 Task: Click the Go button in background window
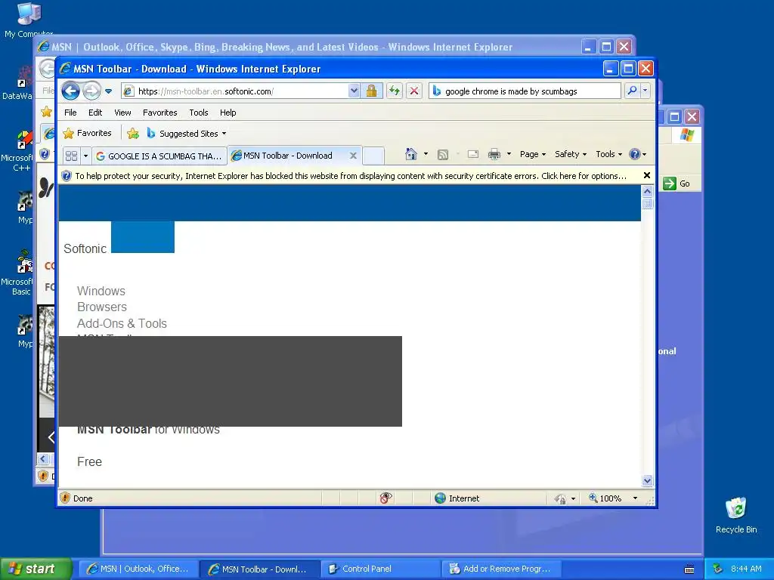[677, 184]
